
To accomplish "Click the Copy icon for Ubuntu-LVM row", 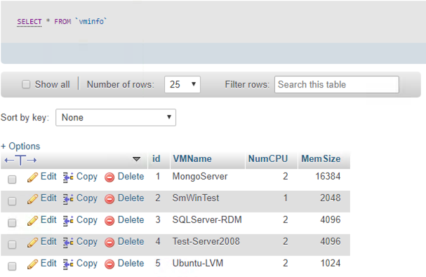I will (x=68, y=264).
